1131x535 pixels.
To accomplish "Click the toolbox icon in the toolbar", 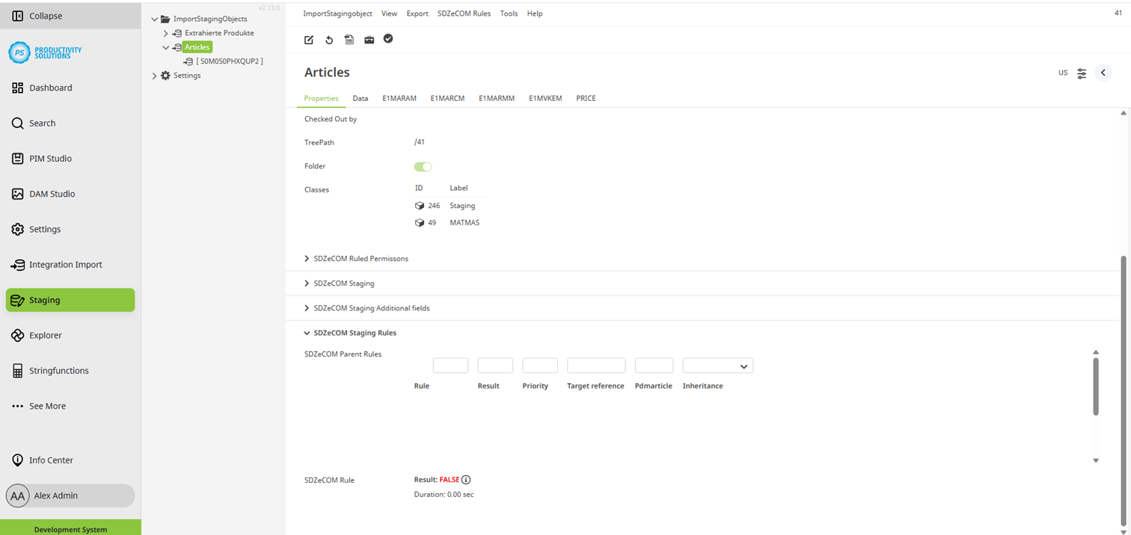I will (369, 39).
